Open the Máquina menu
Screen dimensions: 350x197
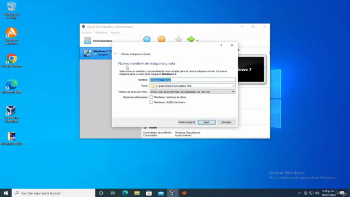click(101, 32)
